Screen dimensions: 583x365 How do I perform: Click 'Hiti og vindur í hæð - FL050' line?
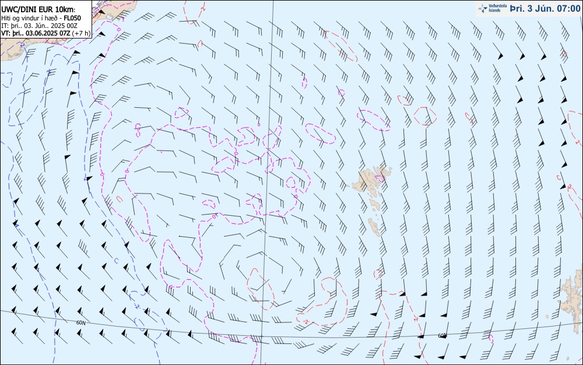41,18
